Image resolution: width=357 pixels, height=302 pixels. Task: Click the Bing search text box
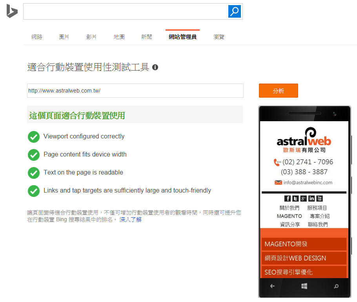click(126, 11)
